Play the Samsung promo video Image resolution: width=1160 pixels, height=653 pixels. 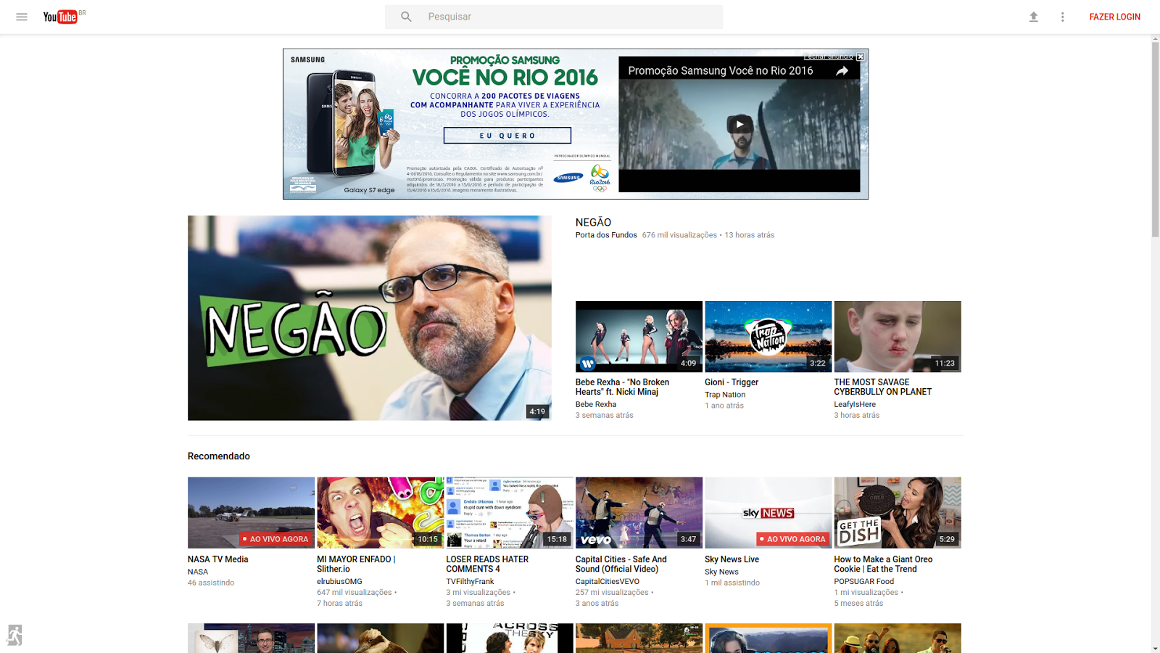click(x=739, y=124)
